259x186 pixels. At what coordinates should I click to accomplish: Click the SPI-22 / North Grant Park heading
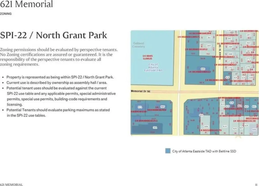(54, 35)
